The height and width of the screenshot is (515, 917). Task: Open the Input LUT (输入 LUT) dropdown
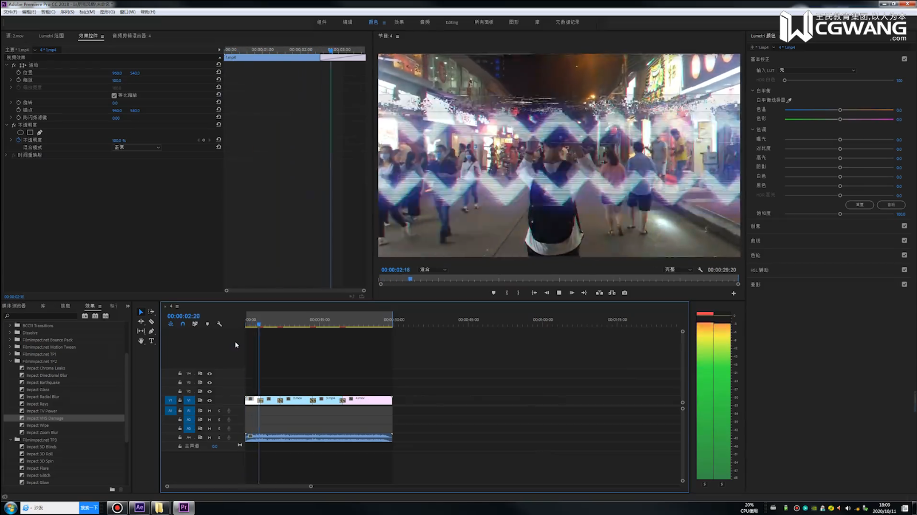tap(817, 70)
